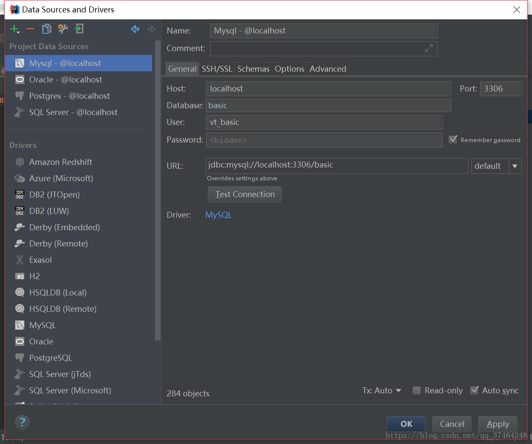Click the JDBC URL input field

337,166
